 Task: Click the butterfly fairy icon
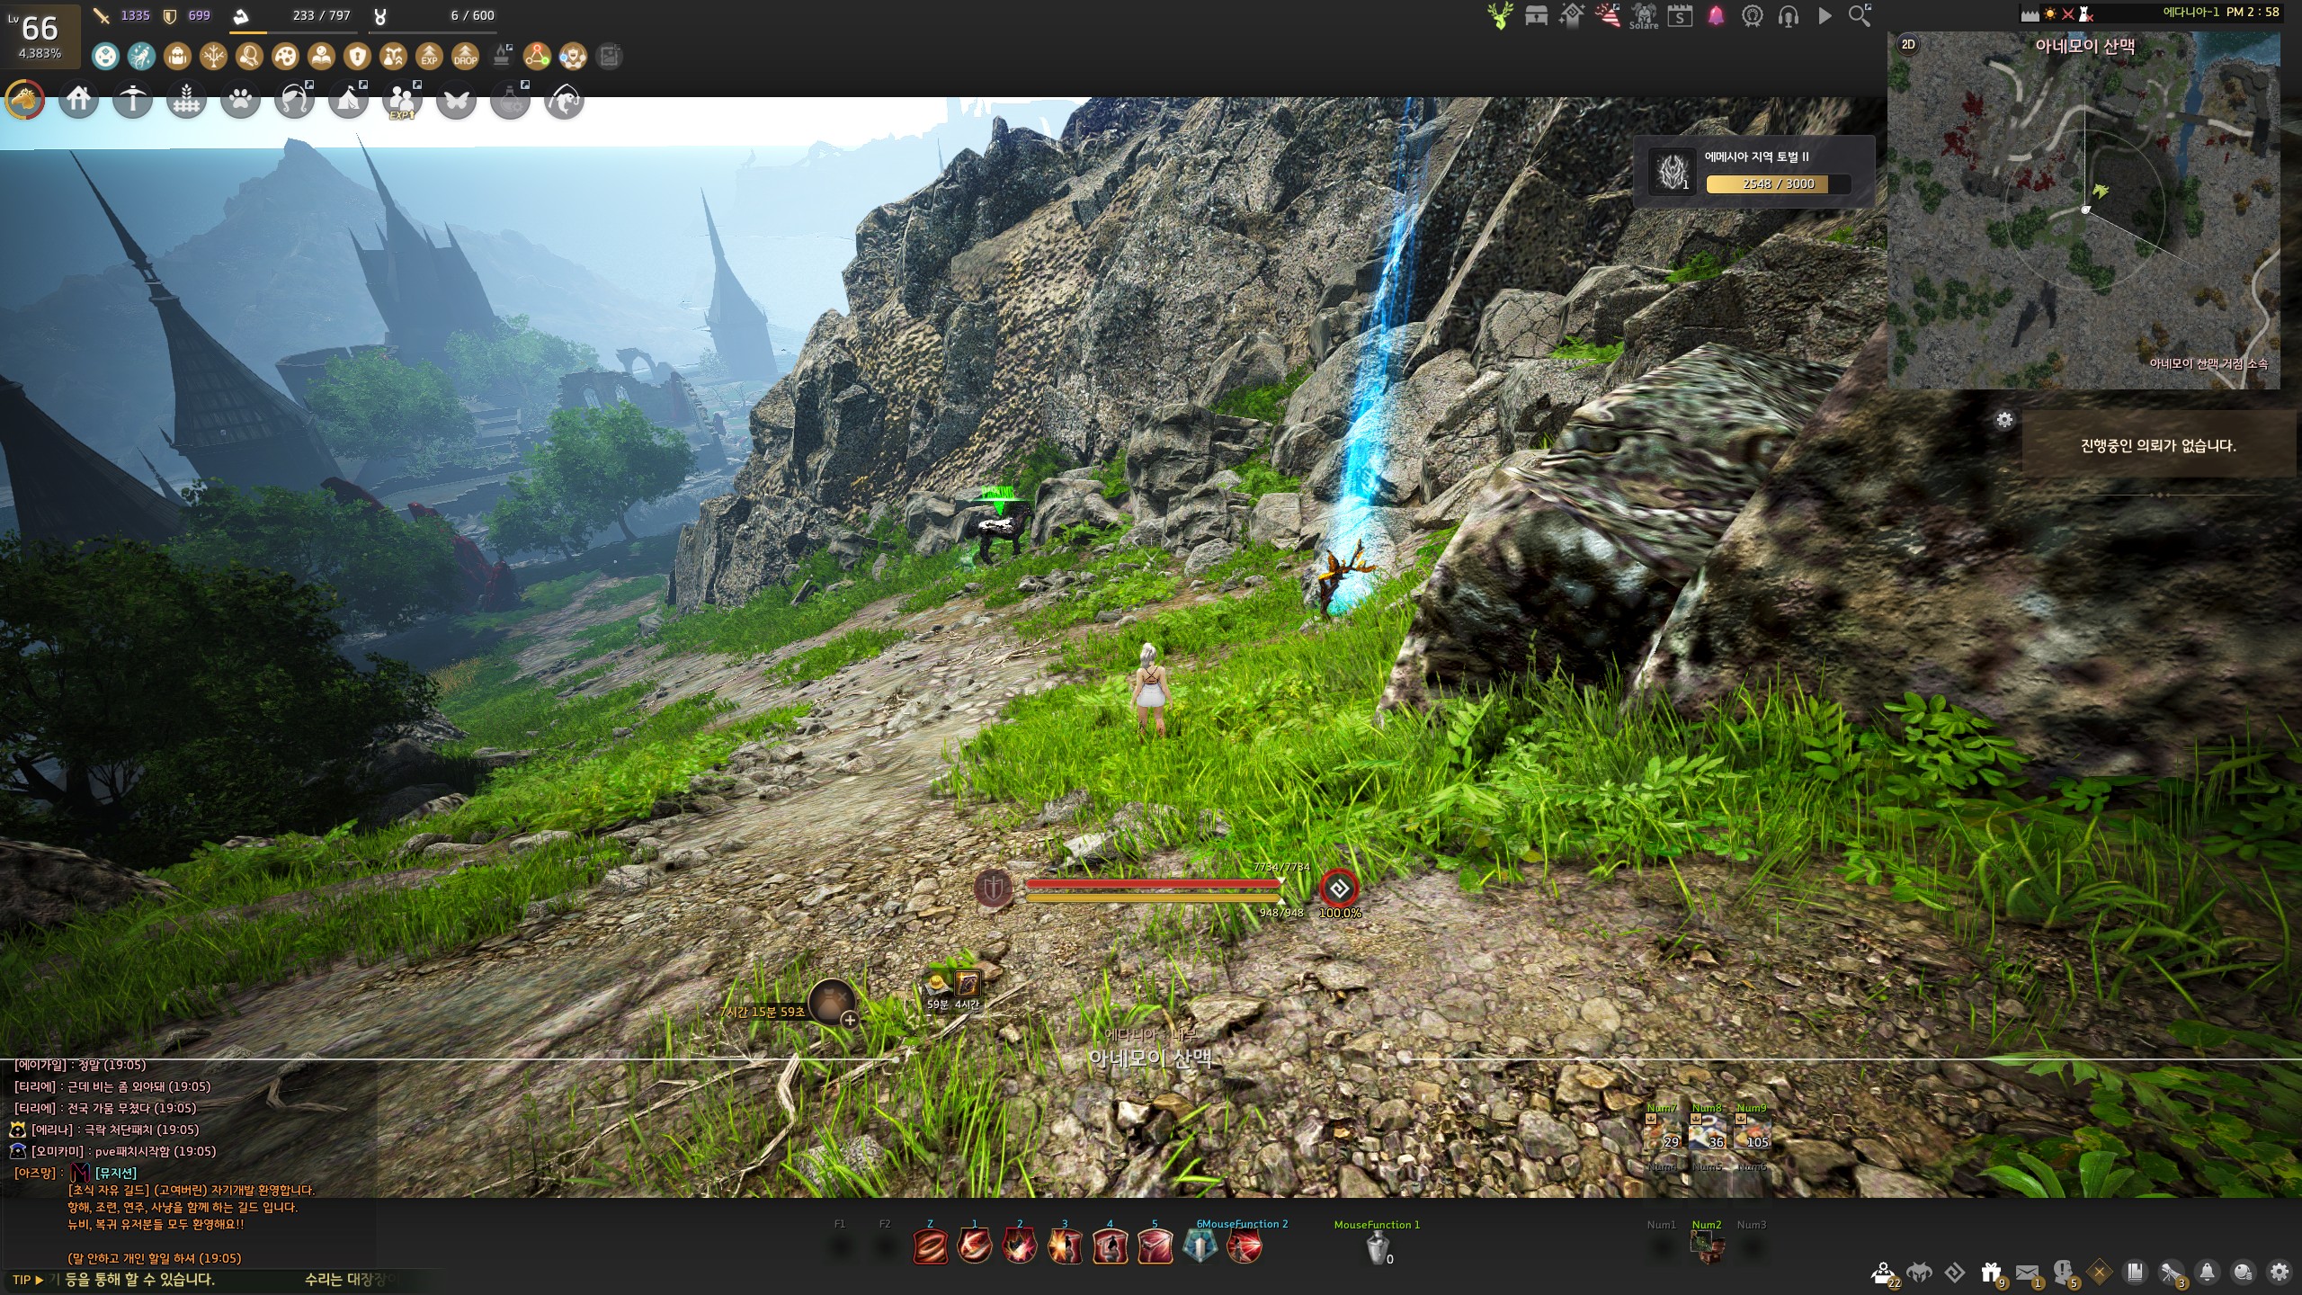tap(456, 100)
